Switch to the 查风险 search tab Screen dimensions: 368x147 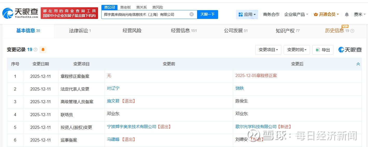[x=158, y=7]
